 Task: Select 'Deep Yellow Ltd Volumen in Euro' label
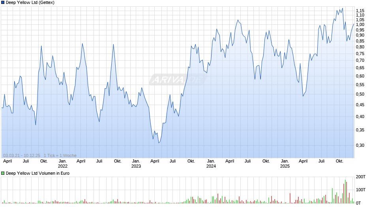coord(37,173)
